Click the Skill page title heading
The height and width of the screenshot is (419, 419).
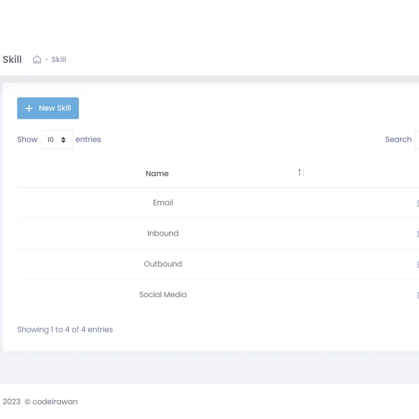coord(12,59)
